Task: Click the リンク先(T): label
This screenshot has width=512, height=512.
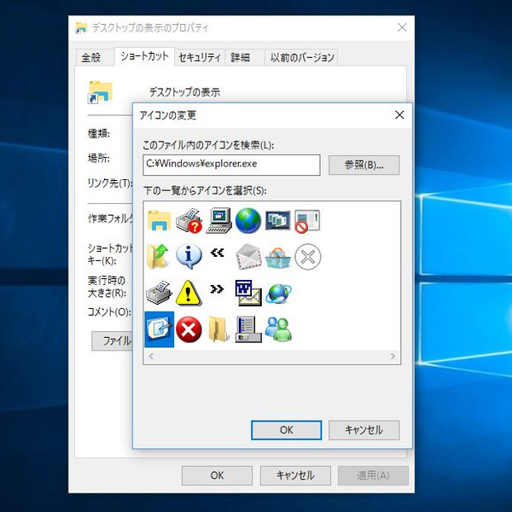Action: point(110,183)
